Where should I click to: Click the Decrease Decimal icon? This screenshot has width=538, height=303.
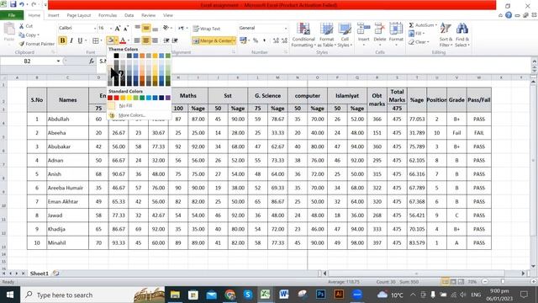(284, 40)
